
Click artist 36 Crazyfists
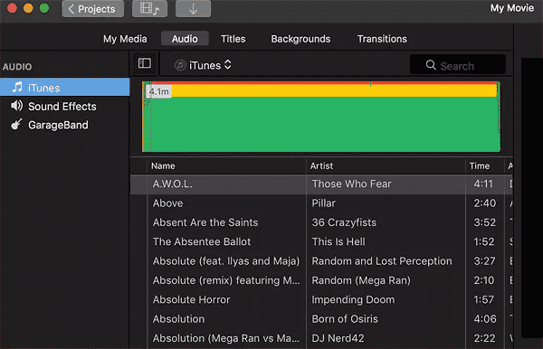click(x=344, y=222)
